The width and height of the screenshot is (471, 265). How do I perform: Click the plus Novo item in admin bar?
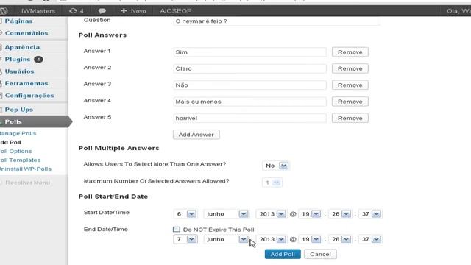[x=133, y=11]
